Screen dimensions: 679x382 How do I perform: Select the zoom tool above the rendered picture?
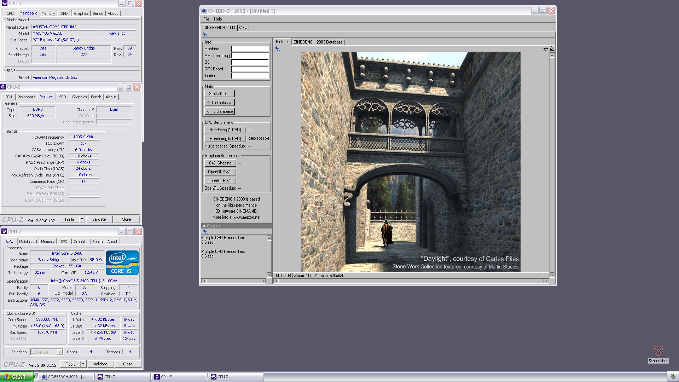click(x=552, y=49)
